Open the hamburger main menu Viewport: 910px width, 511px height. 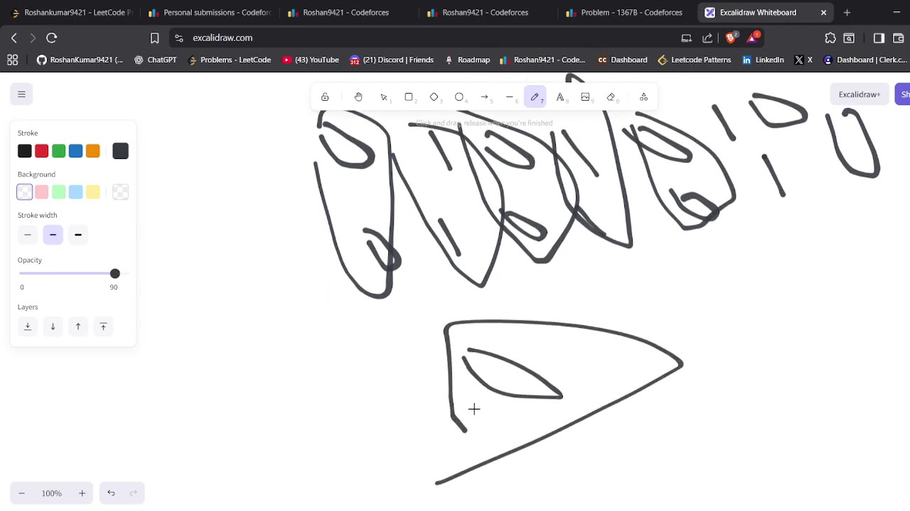pyautogui.click(x=21, y=94)
